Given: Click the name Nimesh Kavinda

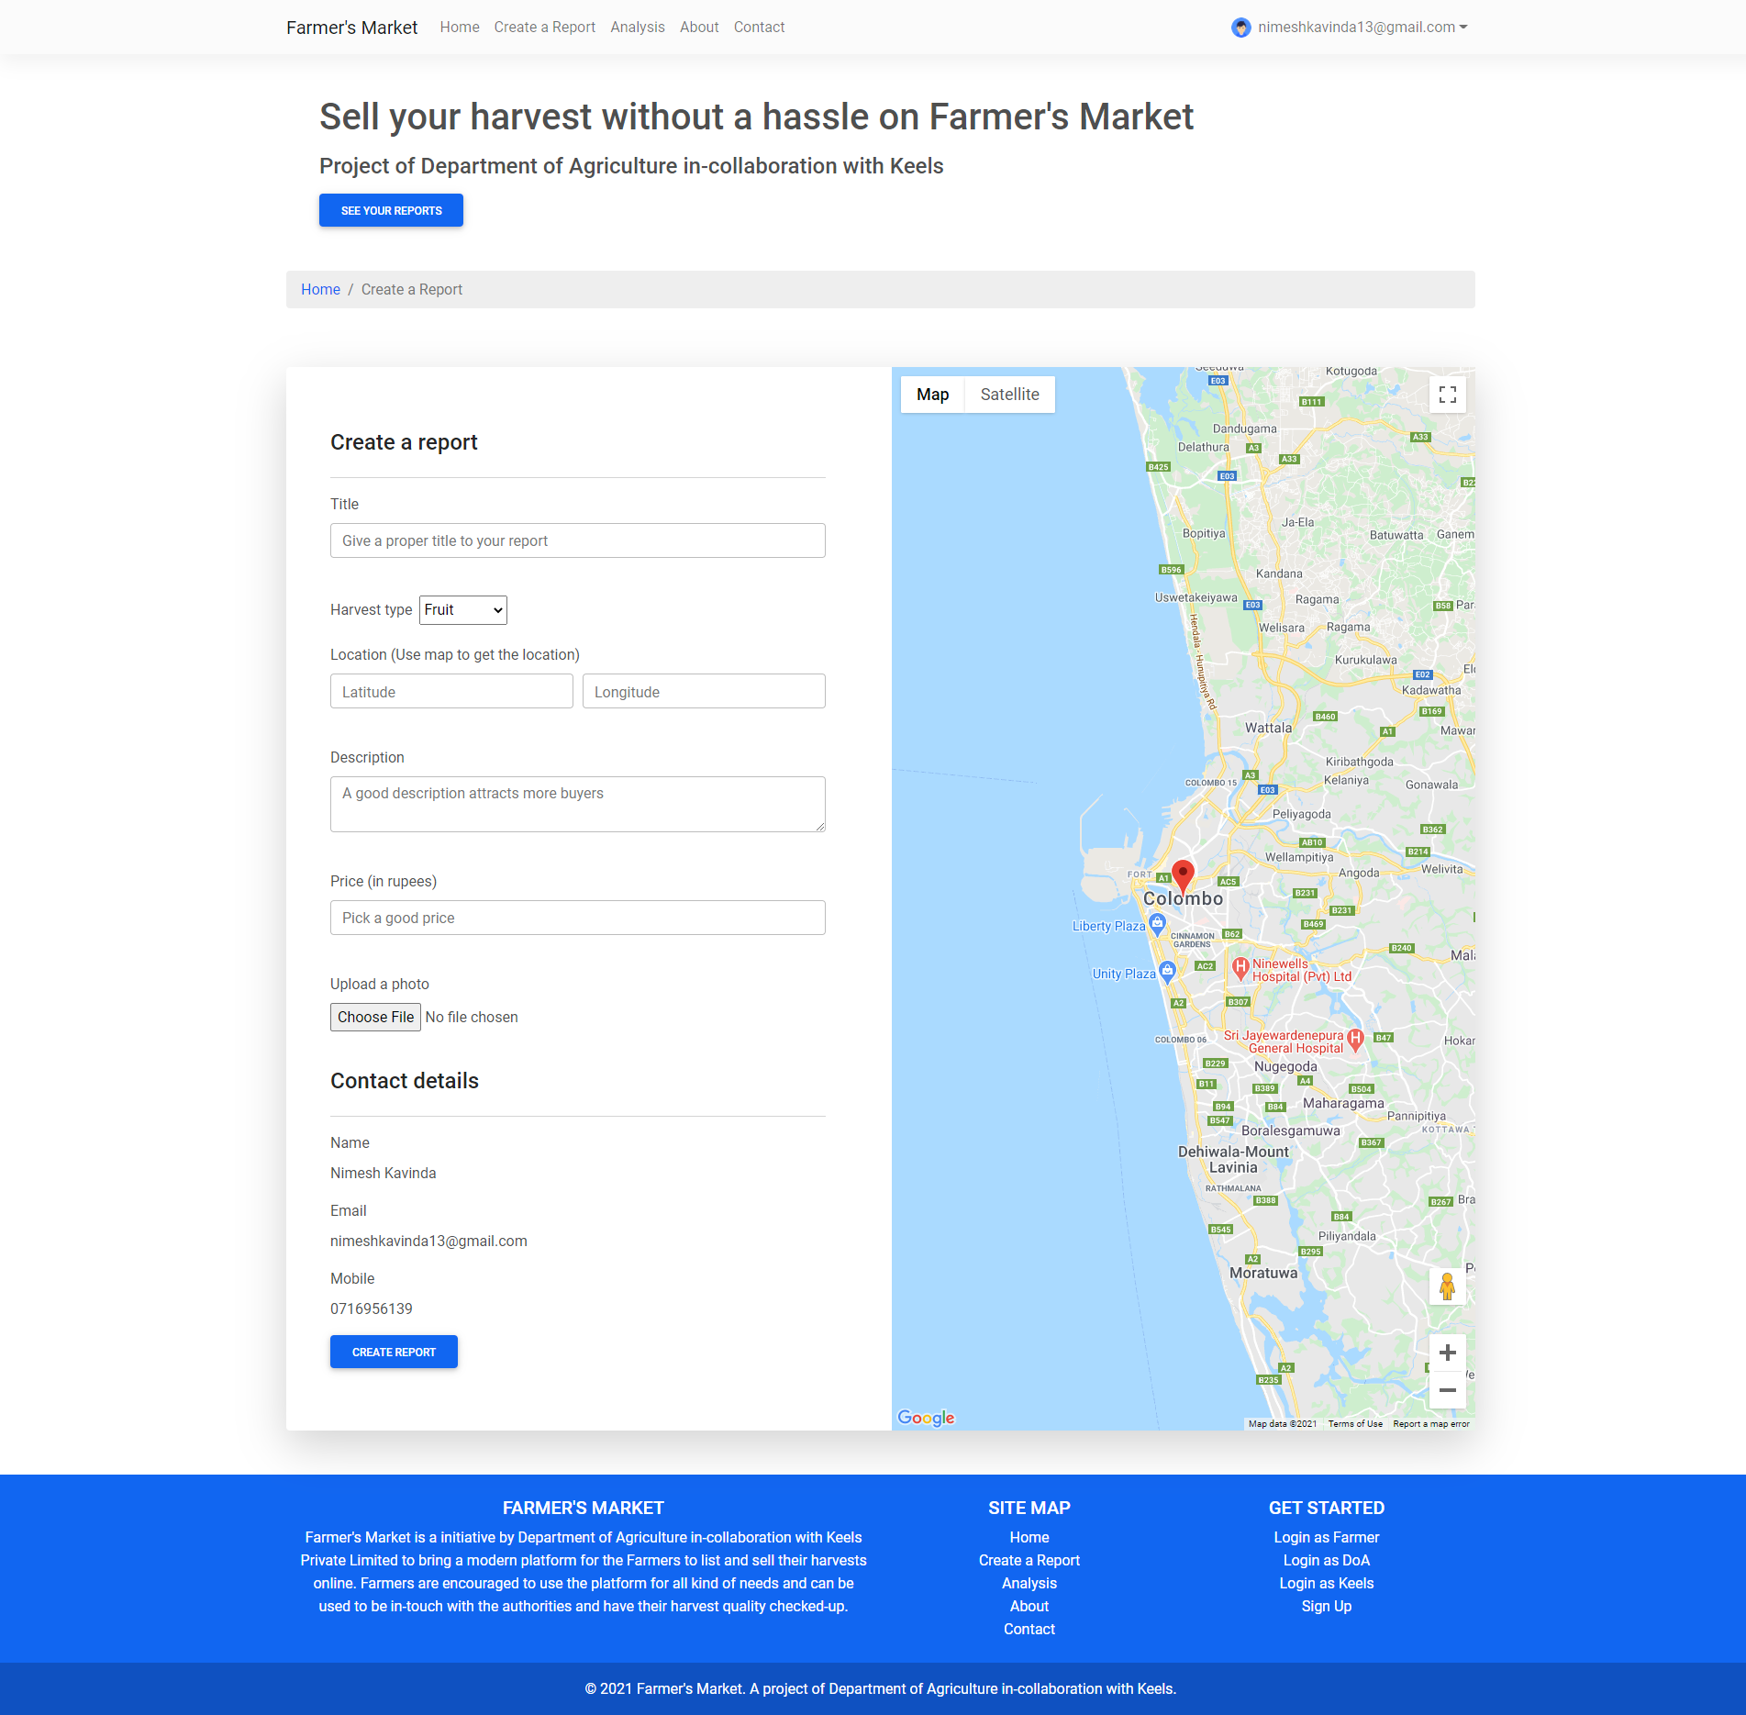Looking at the screenshot, I should point(384,1174).
